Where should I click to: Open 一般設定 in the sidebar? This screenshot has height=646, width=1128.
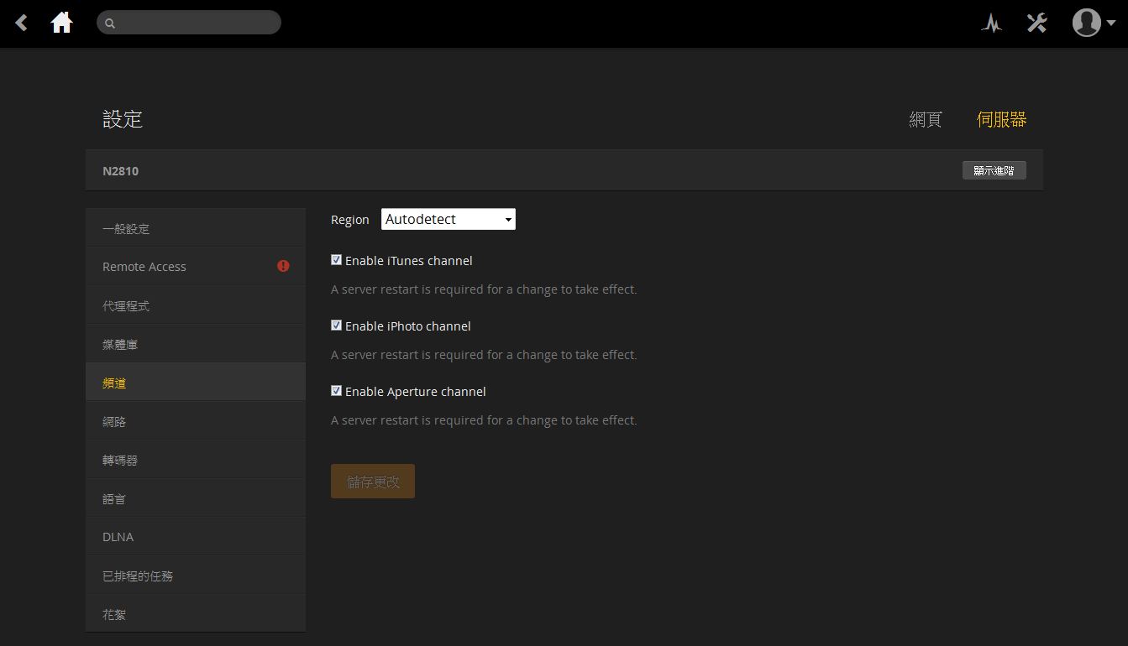click(196, 228)
